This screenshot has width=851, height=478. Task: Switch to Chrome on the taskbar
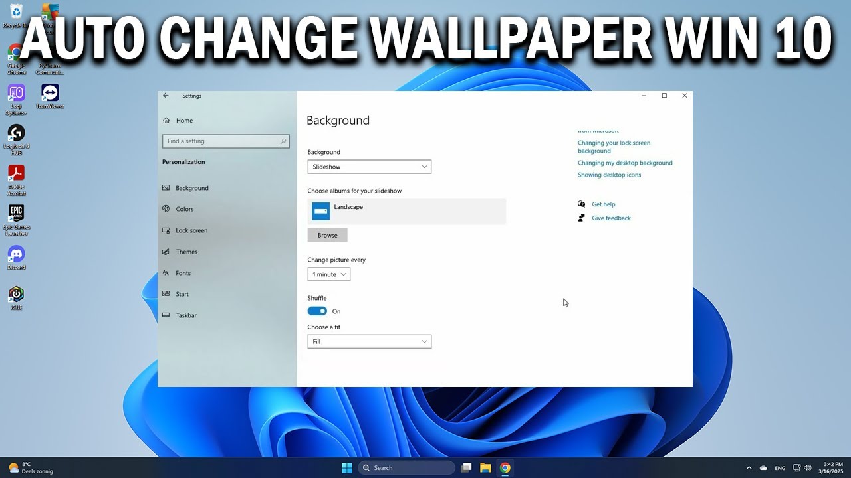coord(505,468)
